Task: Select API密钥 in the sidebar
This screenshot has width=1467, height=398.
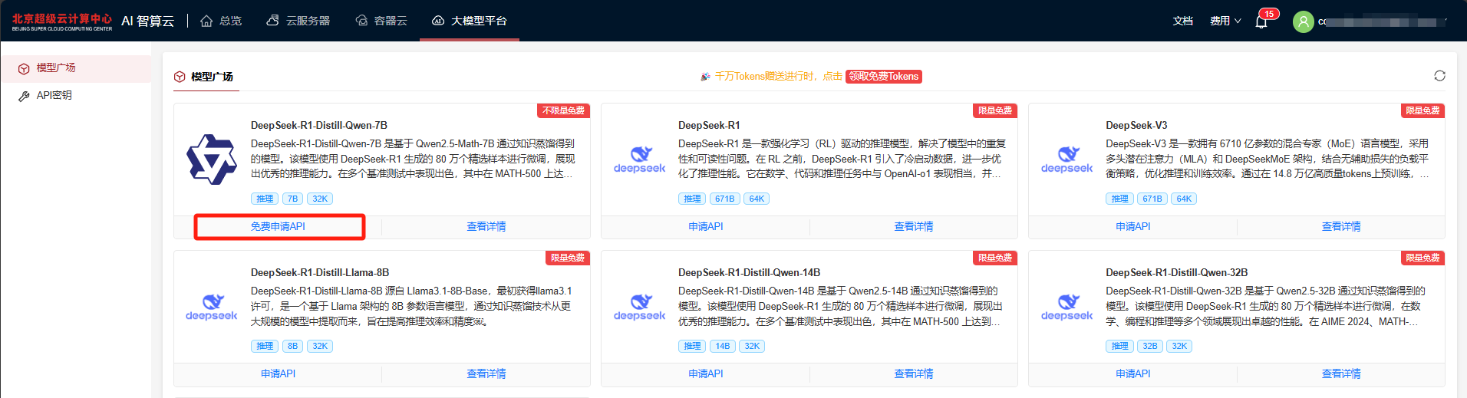Action: (75, 96)
